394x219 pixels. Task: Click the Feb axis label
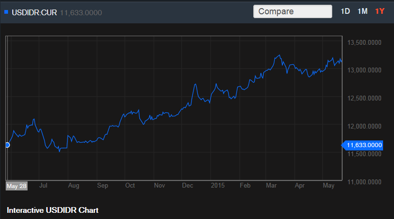245,186
